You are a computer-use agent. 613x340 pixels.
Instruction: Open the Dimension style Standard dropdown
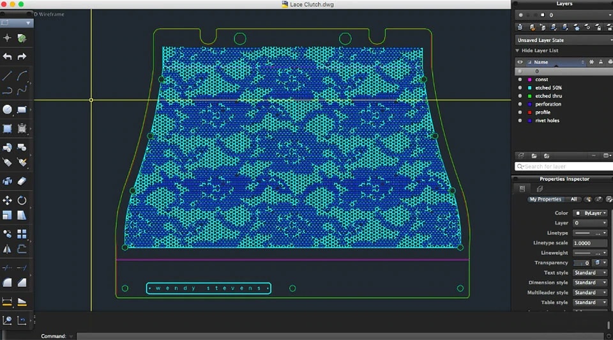(x=590, y=282)
